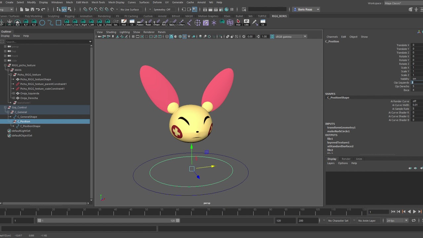Viewport: 423px width, 238px height.
Task: Select Oreja_Izquierda in the Outliner
Action: [x=29, y=94]
